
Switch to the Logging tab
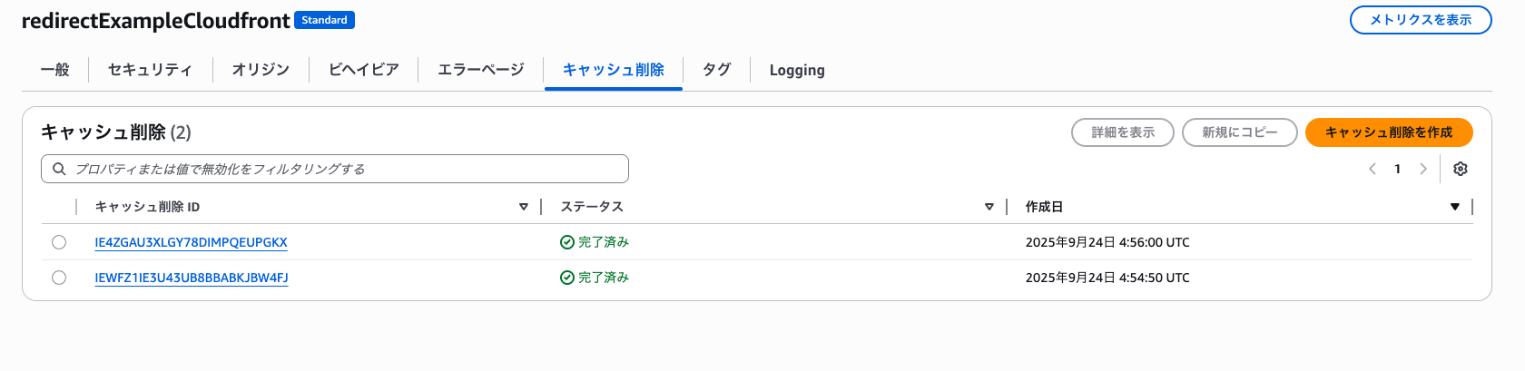[797, 70]
